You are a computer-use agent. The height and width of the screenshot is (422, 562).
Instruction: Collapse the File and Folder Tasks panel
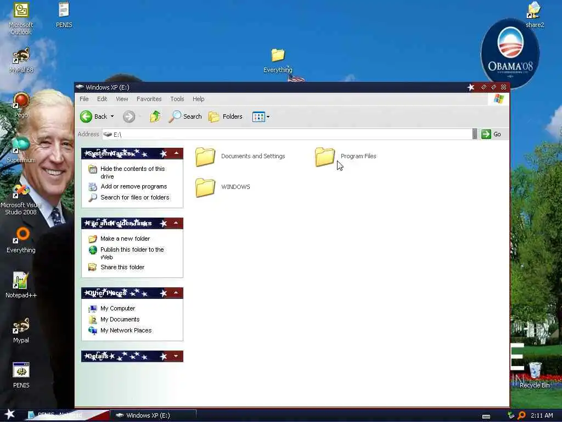pyautogui.click(x=176, y=223)
